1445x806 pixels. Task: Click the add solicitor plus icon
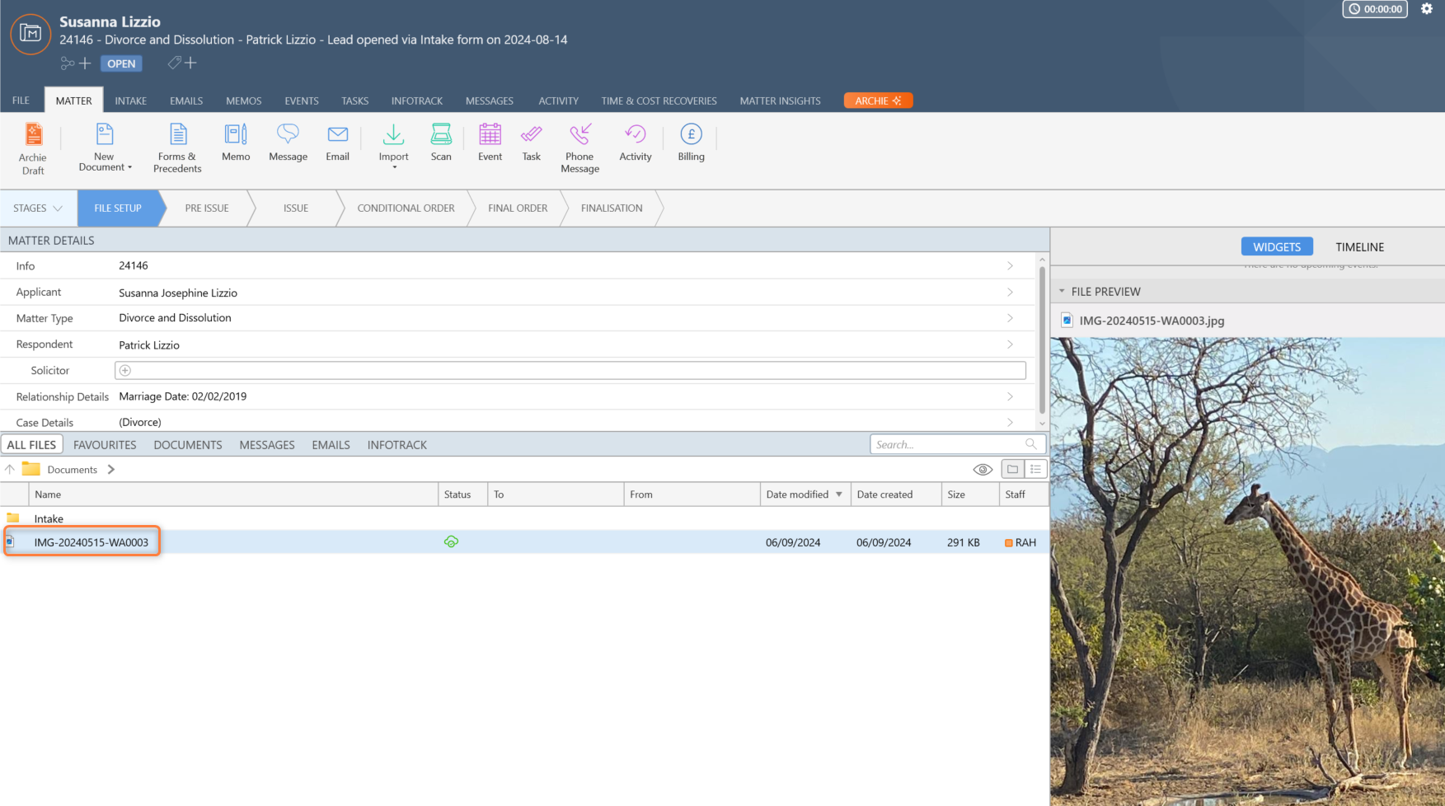pos(125,371)
